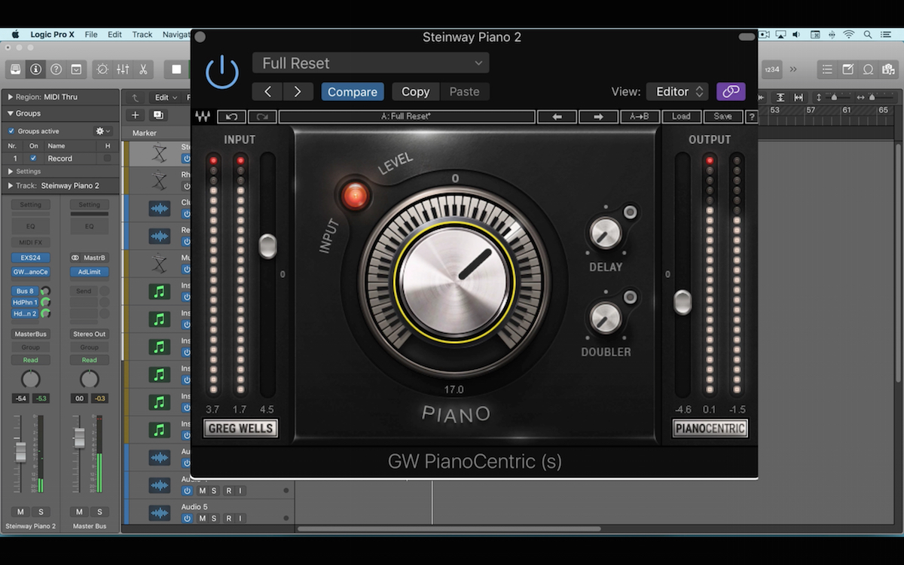Open the Mixer with the faders icon
The height and width of the screenshot is (565, 904).
(x=123, y=69)
